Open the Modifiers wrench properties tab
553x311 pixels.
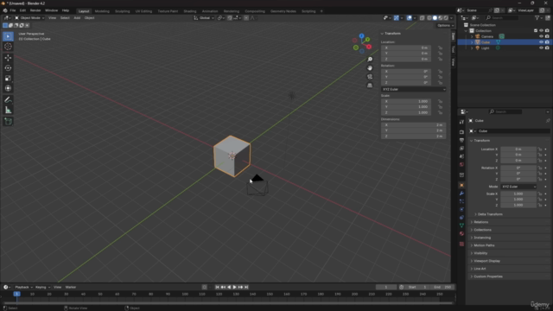click(461, 194)
